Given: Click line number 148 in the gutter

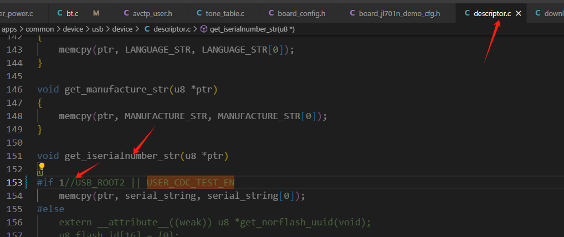Looking at the screenshot, I should pos(15,116).
